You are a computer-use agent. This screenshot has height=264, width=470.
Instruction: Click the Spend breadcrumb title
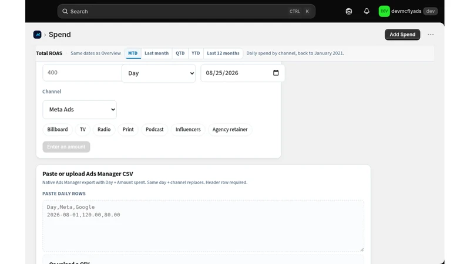click(60, 35)
